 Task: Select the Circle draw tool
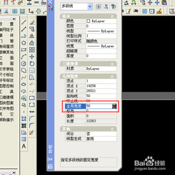point(24,64)
